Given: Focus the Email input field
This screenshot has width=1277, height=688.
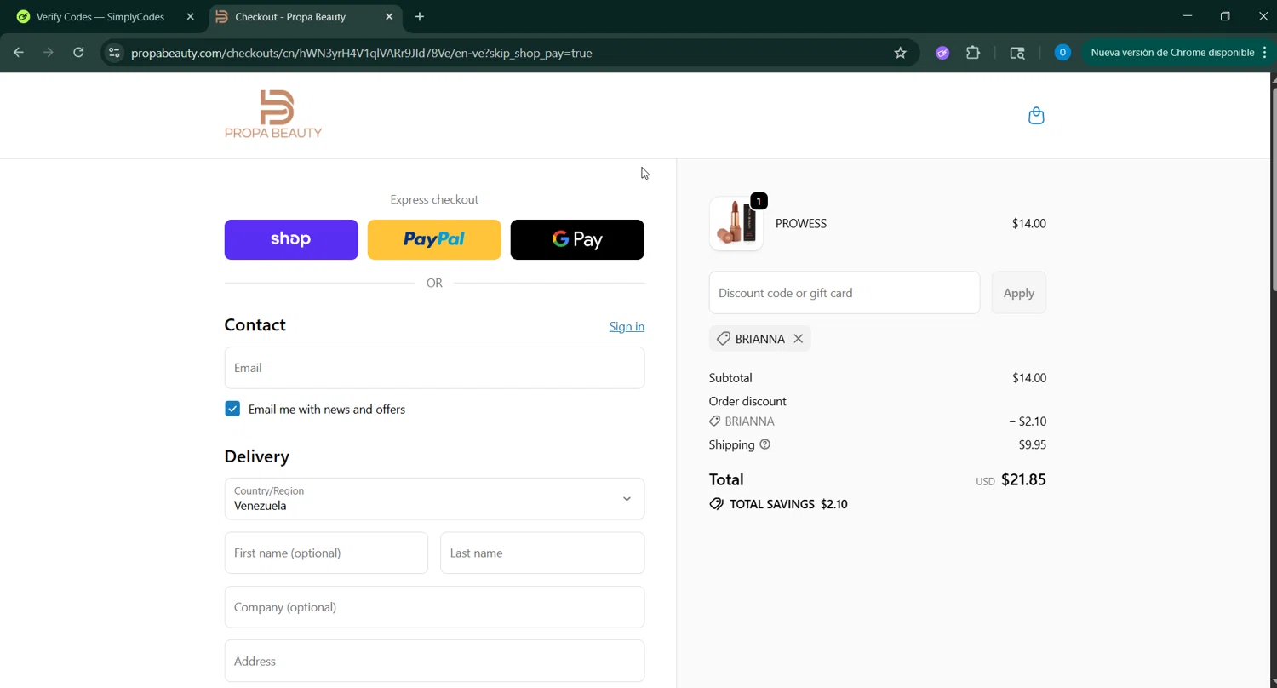Looking at the screenshot, I should (x=434, y=368).
